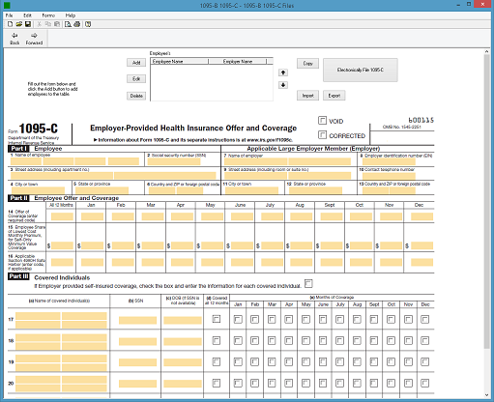Check the self-insured coverage box in Part III
This screenshot has width=494, height=402.
pos(308,283)
